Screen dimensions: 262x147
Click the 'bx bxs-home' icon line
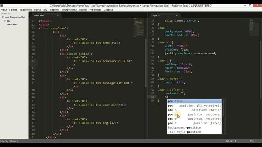pyautogui.click(x=97, y=43)
